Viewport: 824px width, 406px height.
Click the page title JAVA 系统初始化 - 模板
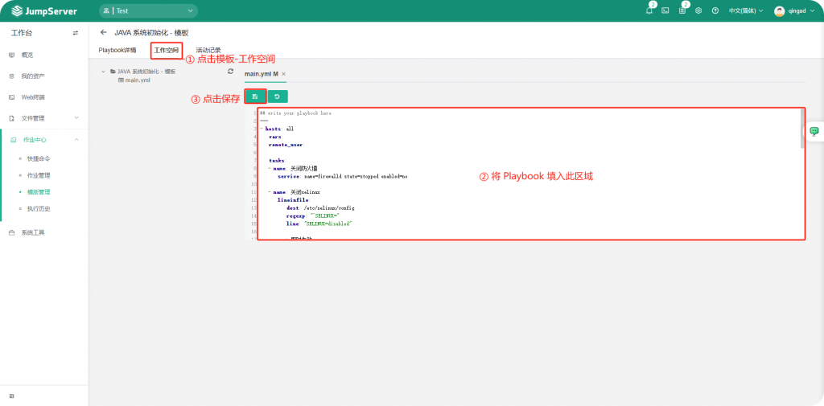[x=151, y=33]
